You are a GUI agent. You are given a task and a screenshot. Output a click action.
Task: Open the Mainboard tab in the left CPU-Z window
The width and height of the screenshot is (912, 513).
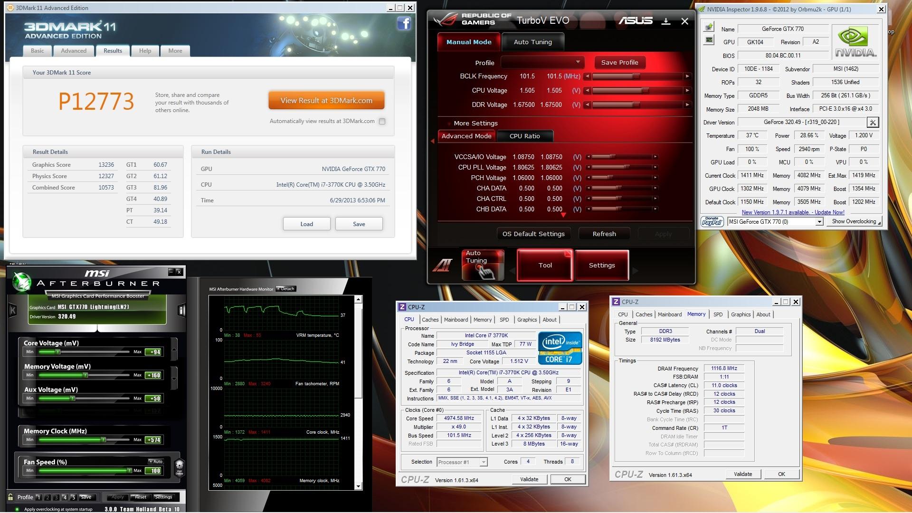point(456,320)
